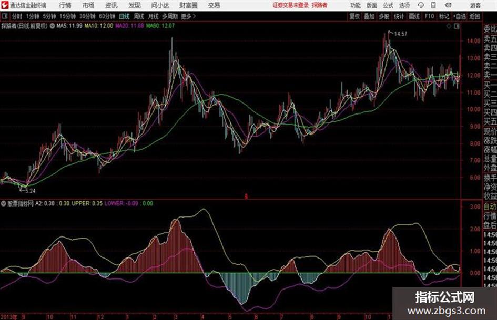Expand the 更多 periods chevron
Image resolution: width=497 pixels, height=320 pixels.
pos(189,16)
